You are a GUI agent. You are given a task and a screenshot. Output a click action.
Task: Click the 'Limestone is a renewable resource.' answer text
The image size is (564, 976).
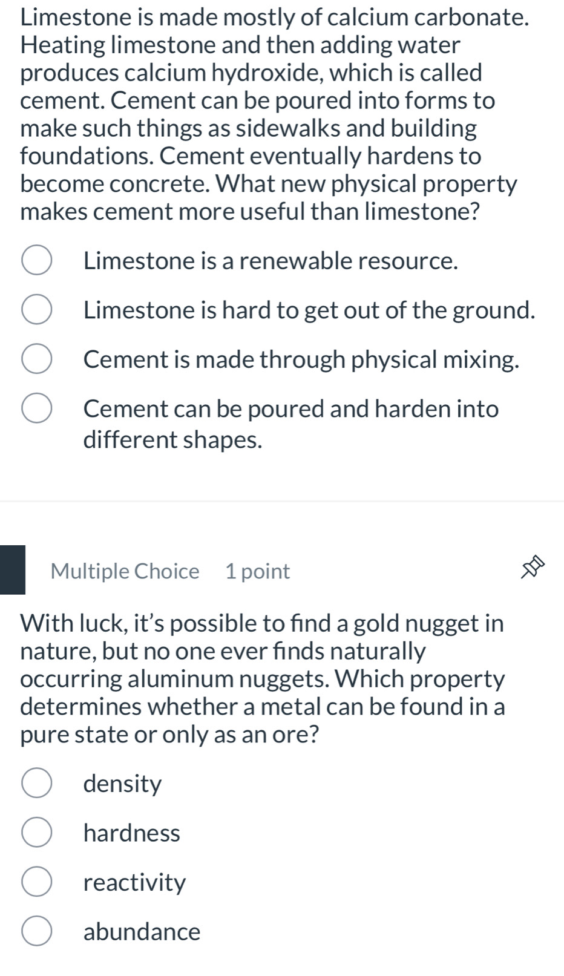(x=271, y=261)
